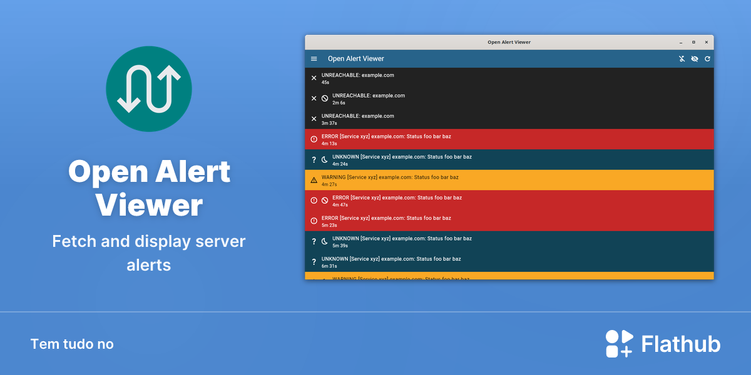
Task: Click the '4m 27s' duration text
Action: point(329,184)
